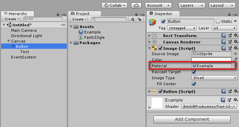Image resolution: width=239 pixels, height=127 pixels.
Task: Click the object name field Button
Action: 191,21
